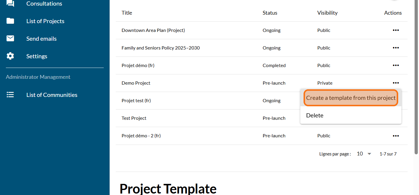Choose Delete from the context menu
The width and height of the screenshot is (419, 195).
click(x=315, y=115)
